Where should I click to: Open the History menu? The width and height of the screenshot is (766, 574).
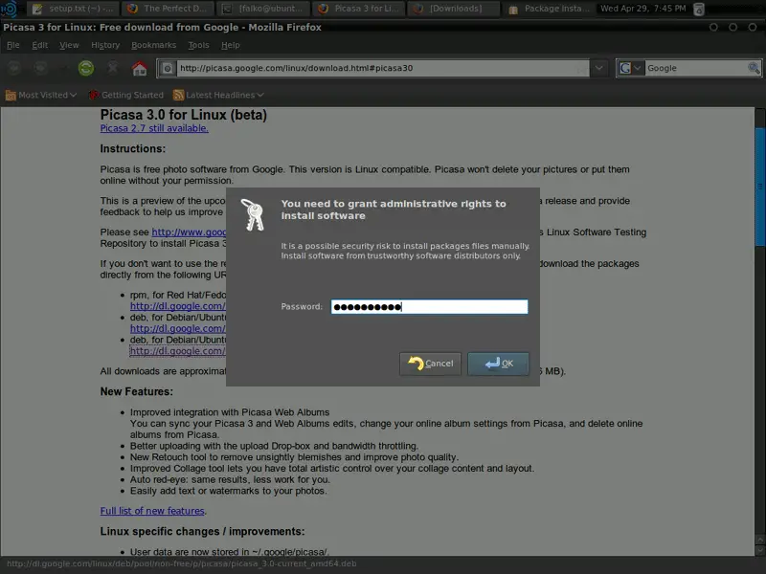105,45
